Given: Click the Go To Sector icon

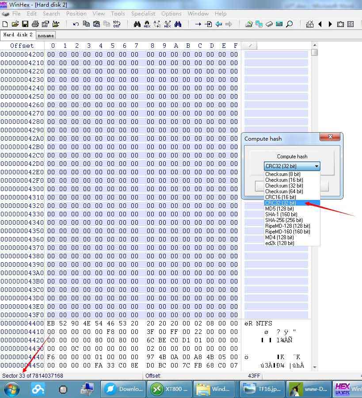Looking at the screenshot, I should click(x=208, y=24).
